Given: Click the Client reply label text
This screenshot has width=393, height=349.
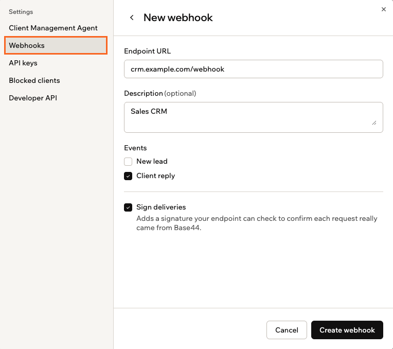Looking at the screenshot, I should (x=156, y=176).
